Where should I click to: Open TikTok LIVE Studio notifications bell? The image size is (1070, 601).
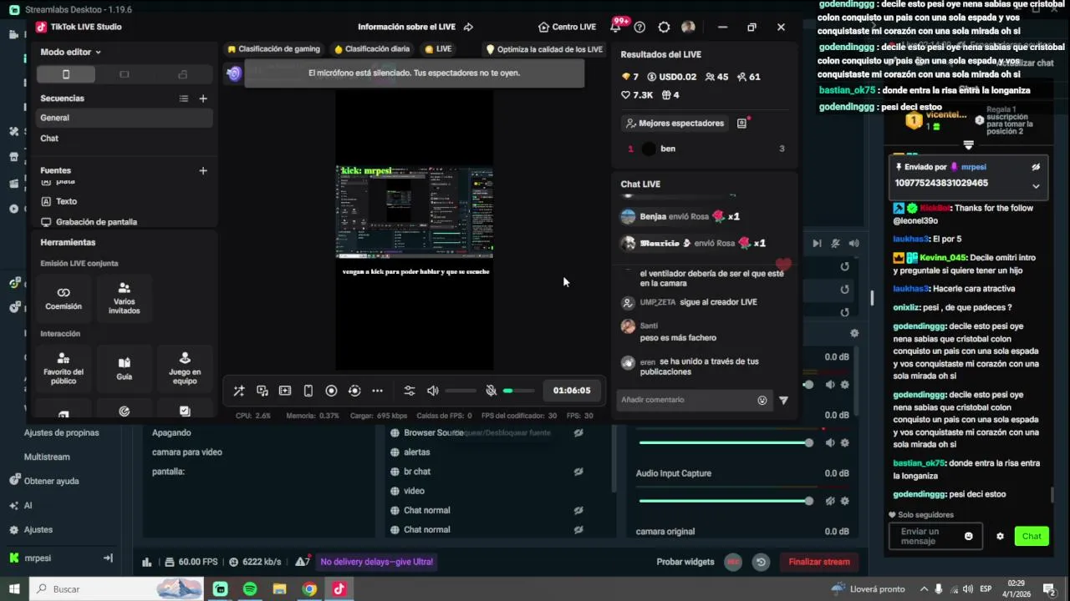(615, 27)
